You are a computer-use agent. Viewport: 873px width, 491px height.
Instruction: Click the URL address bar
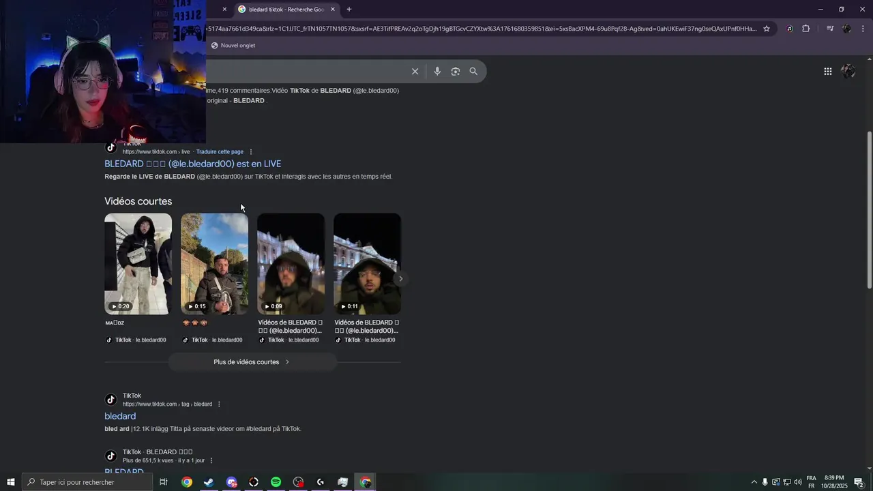tap(481, 29)
